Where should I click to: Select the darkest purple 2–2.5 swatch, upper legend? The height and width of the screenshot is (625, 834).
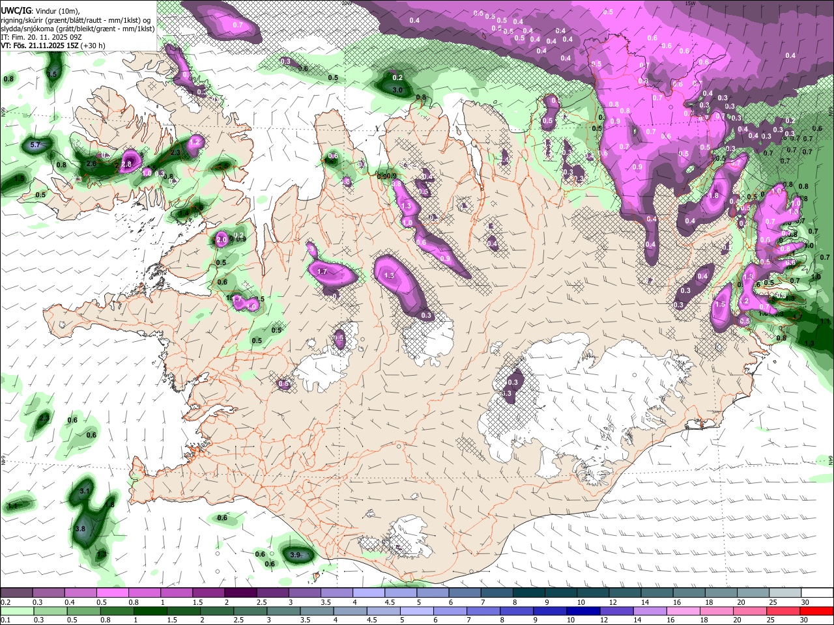point(240,593)
